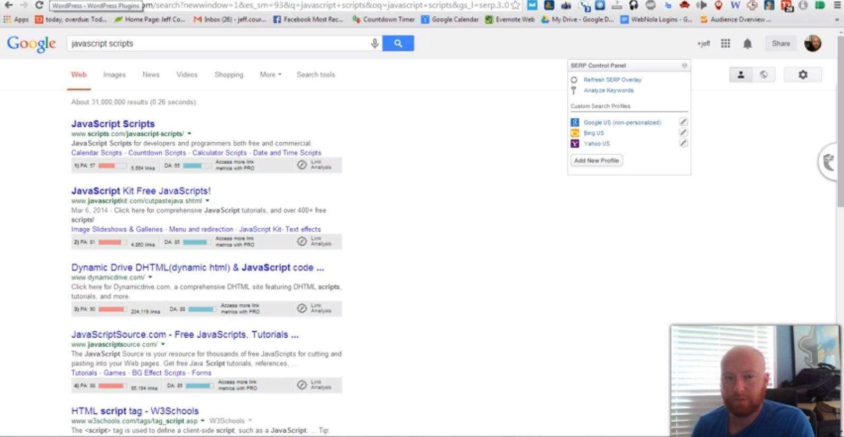
Task: Open the +jeff Google+ link
Action: [703, 44]
